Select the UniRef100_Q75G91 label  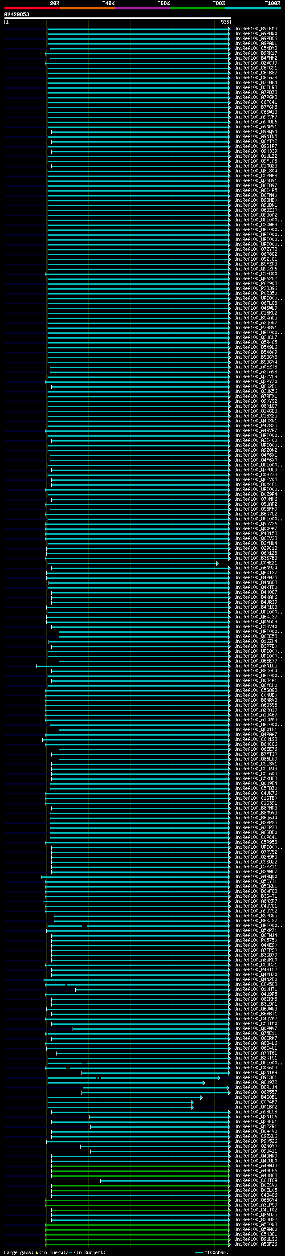point(256,181)
